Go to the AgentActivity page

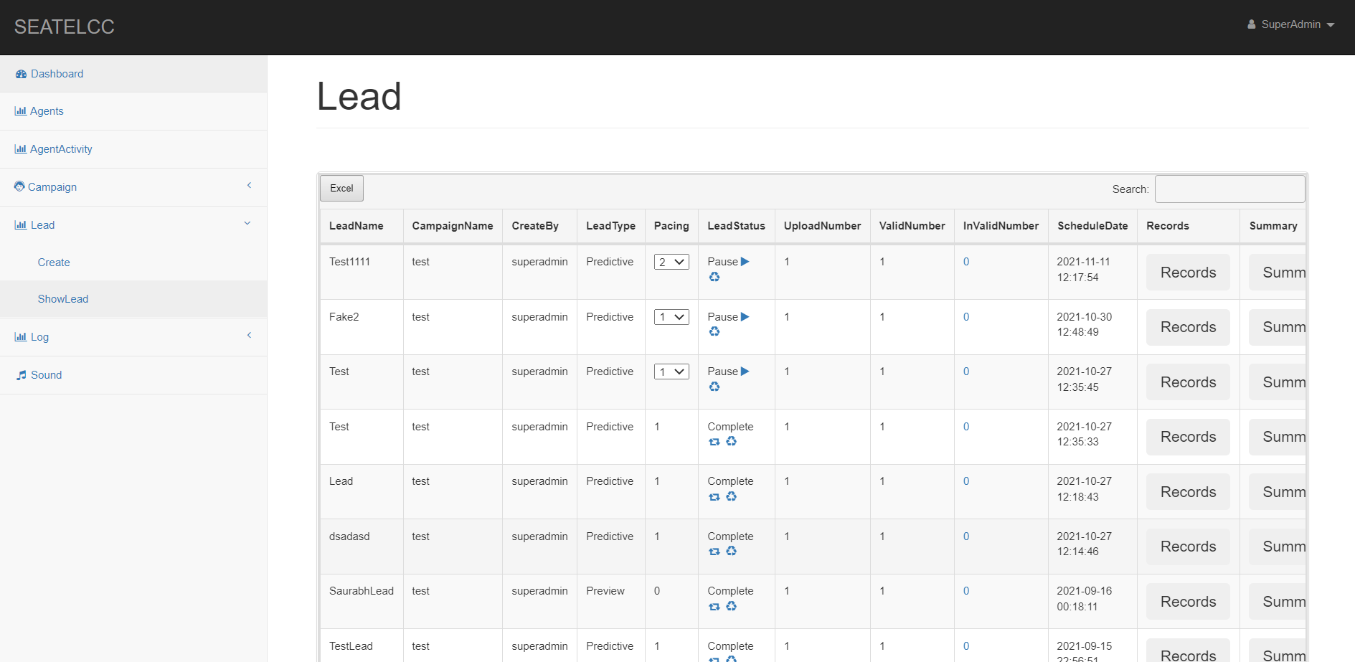click(61, 149)
